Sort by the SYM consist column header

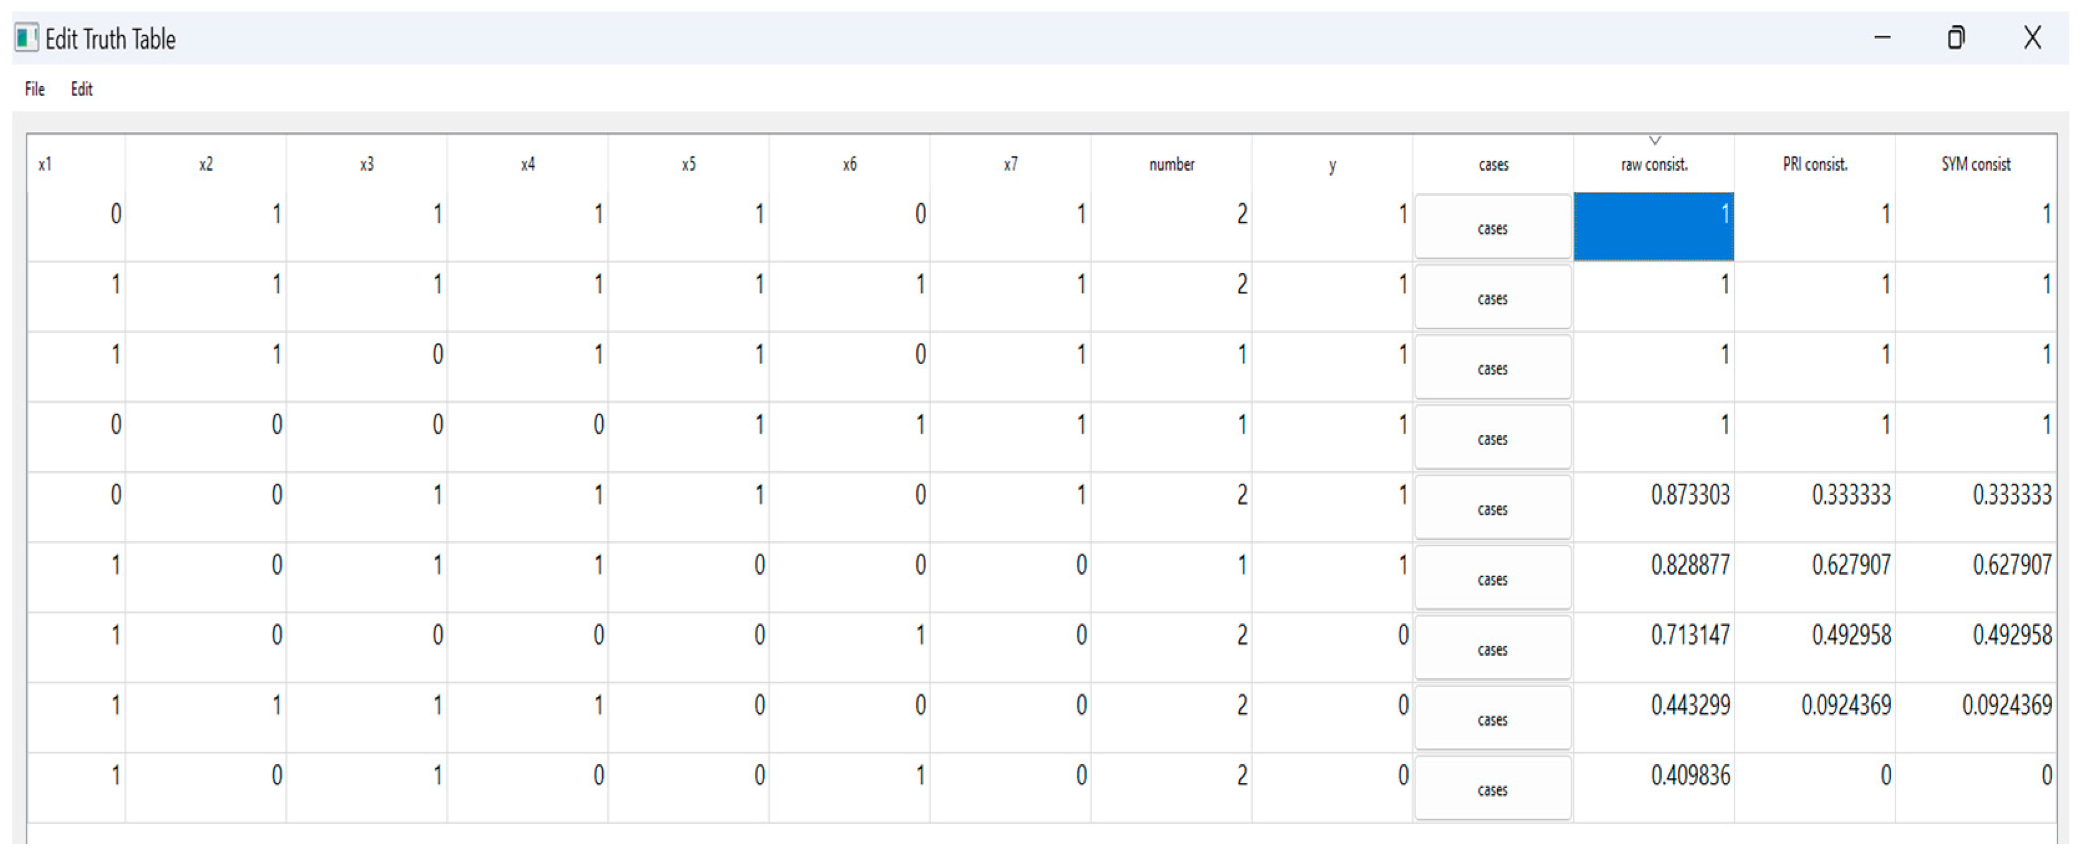[x=1975, y=165]
